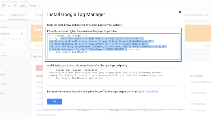Select the Folders item in the sidebar
The image size is (211, 119).
pos(2,93)
